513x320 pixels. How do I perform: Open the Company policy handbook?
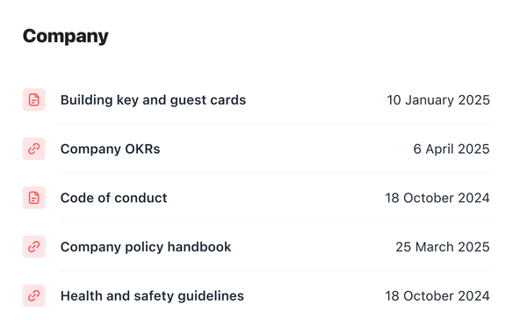pyautogui.click(x=146, y=247)
